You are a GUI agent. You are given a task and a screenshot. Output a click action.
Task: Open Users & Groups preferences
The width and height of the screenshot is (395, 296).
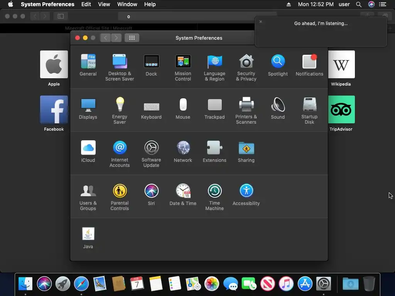tap(88, 197)
